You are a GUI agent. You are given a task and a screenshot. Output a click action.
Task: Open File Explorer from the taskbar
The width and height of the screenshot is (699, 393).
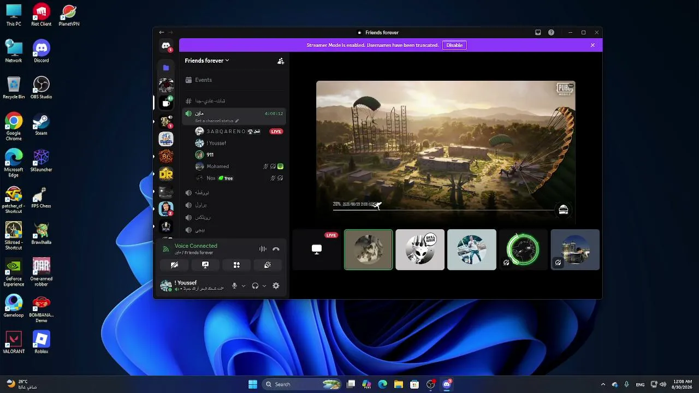click(x=399, y=384)
